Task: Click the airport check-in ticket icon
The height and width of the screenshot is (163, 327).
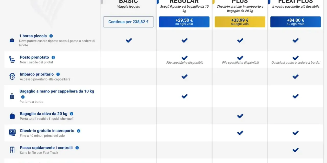Action: click(x=12, y=133)
